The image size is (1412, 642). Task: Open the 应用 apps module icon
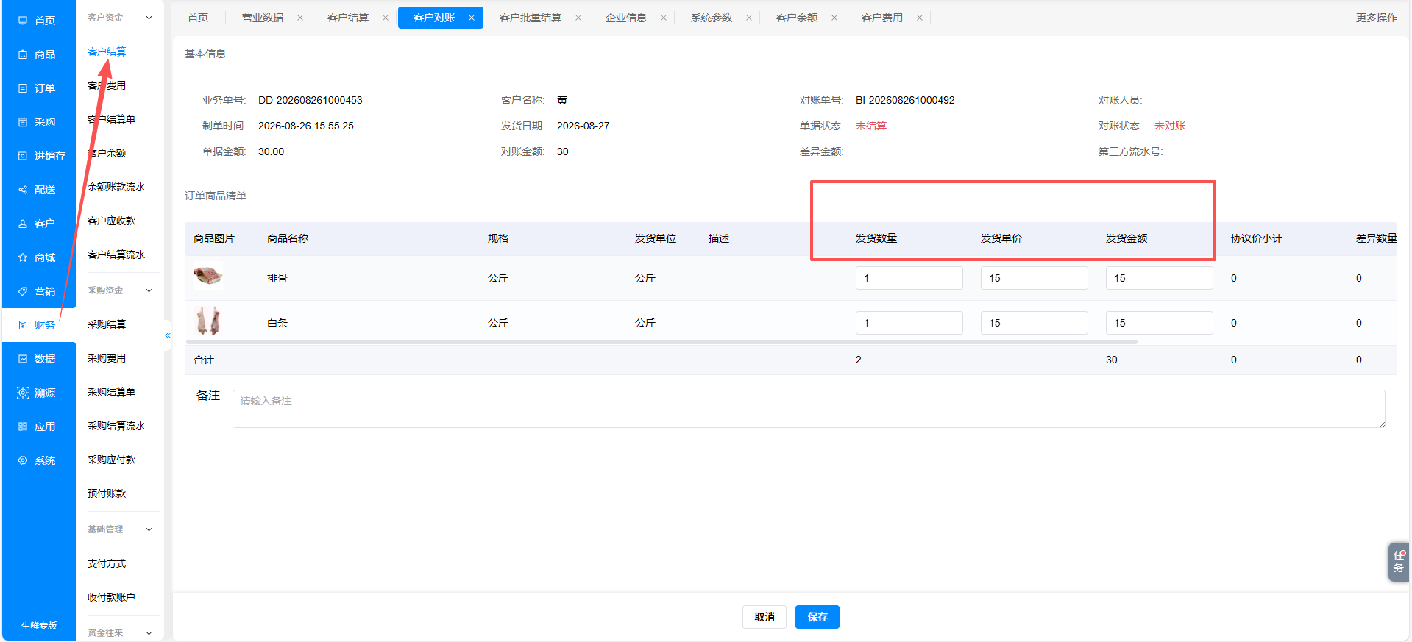pos(23,427)
